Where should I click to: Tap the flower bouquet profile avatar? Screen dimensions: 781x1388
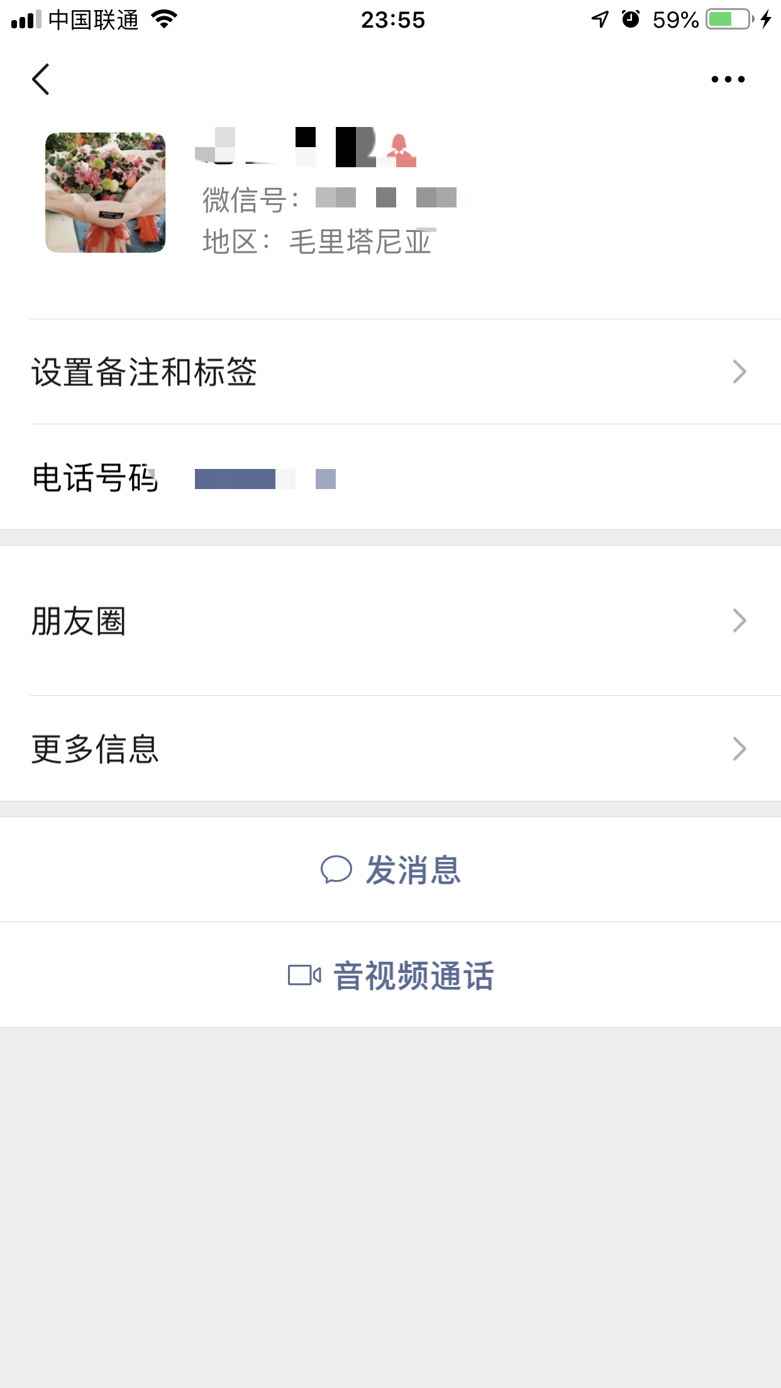pos(106,192)
